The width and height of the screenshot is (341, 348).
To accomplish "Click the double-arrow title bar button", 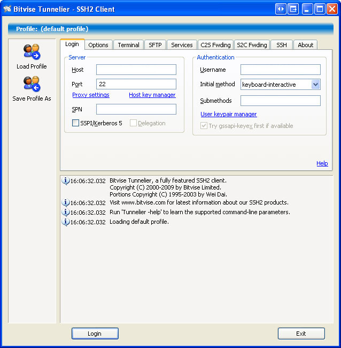I will tap(281, 9).
